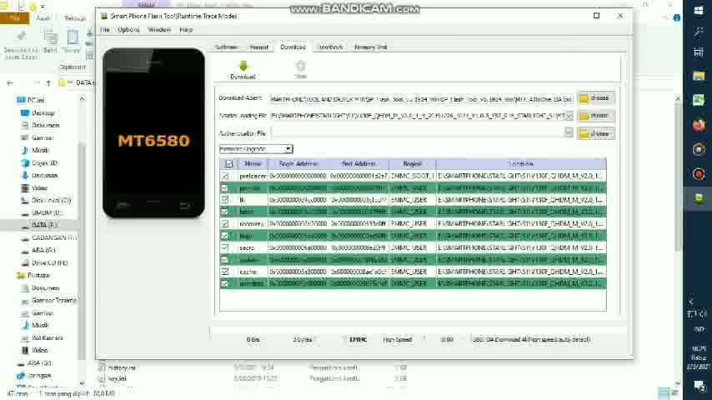This screenshot has height=400, width=712.
Task: Click the disc-shaped icon on the taskbar
Action: 699,149
